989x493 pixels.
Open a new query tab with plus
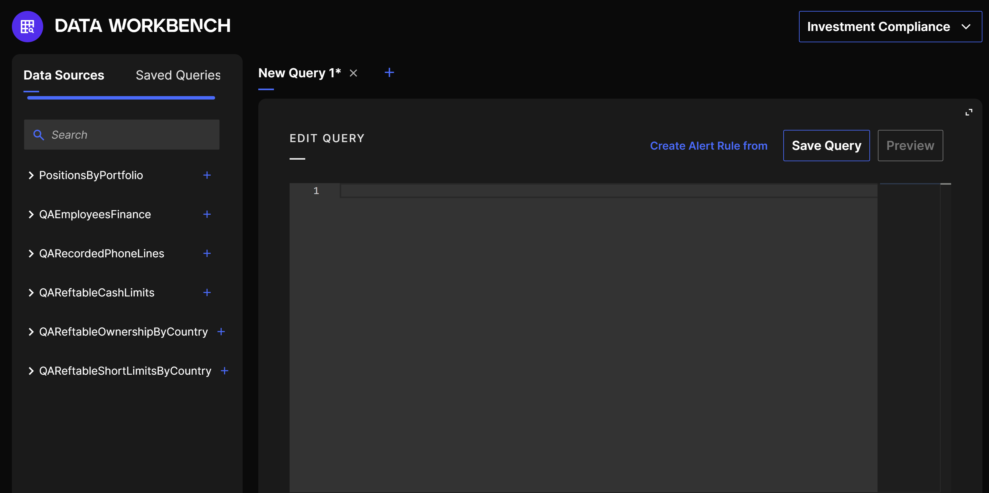tap(389, 73)
